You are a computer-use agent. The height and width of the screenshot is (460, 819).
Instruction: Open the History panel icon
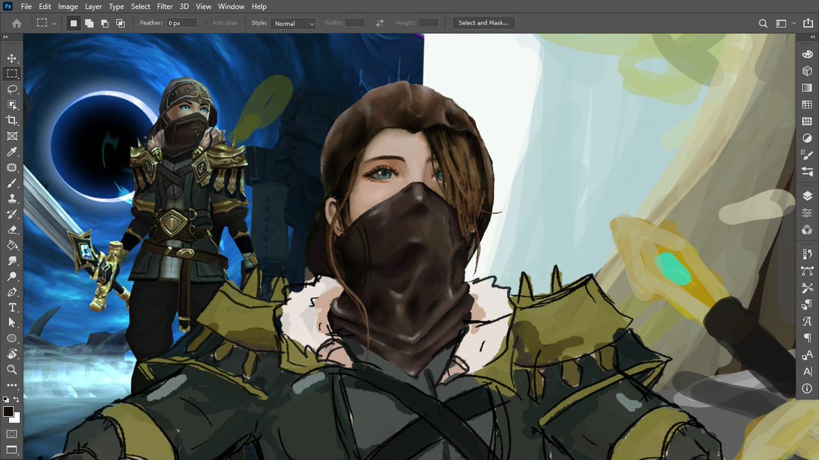[807, 256]
